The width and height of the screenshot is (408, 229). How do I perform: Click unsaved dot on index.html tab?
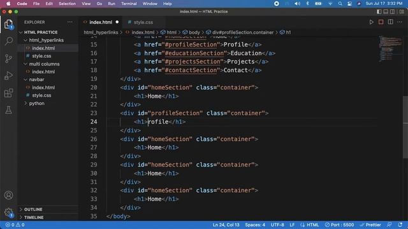tap(117, 22)
